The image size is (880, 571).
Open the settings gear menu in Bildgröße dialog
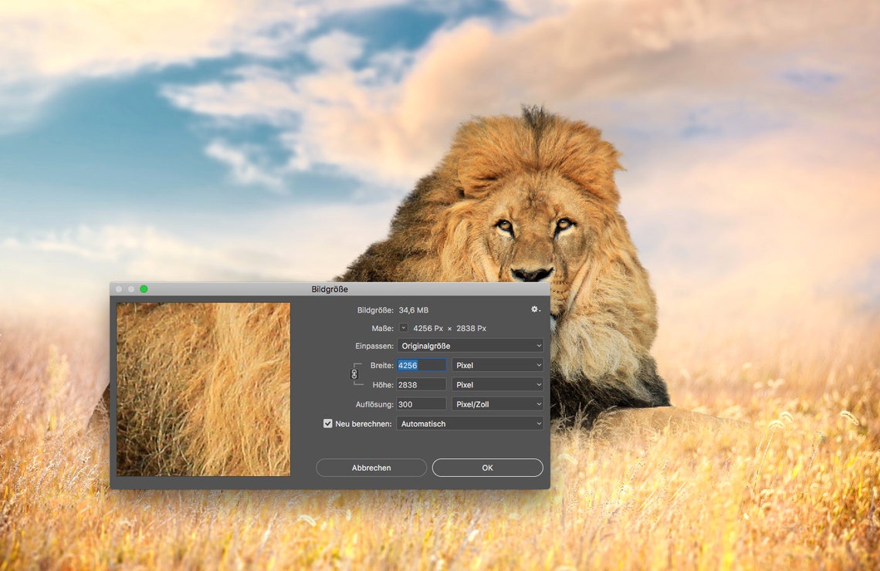coord(536,309)
